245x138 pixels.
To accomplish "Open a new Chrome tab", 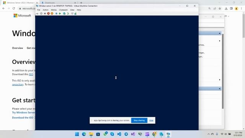I will pos(81,3).
